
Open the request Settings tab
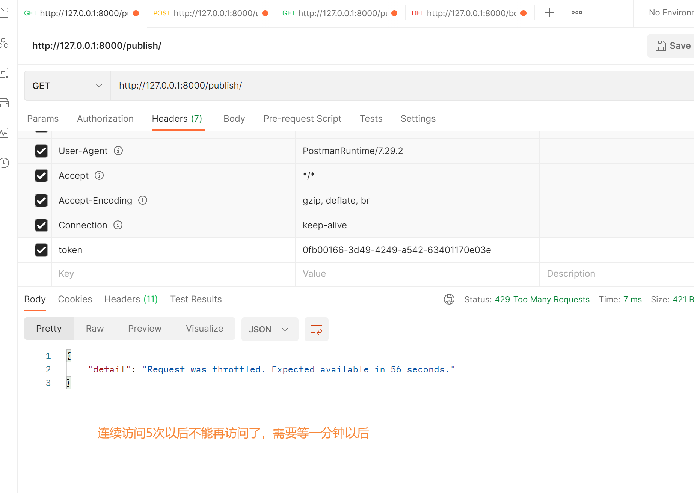tap(418, 119)
